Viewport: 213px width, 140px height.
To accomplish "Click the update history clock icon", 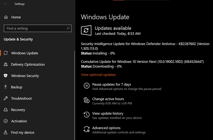I will click(x=87, y=115).
